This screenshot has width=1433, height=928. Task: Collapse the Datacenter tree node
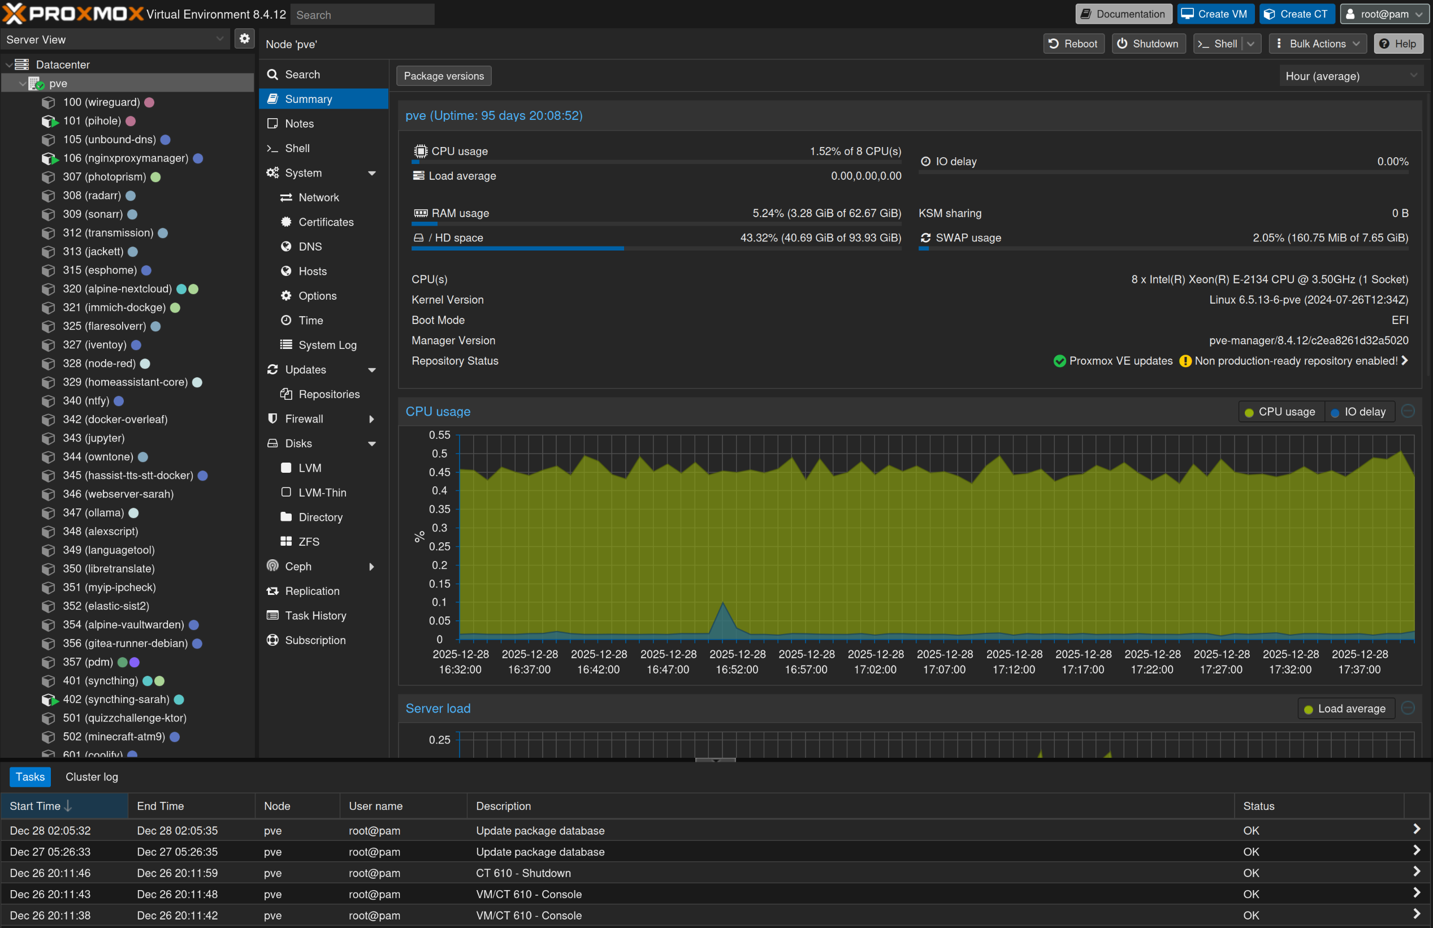tap(8, 64)
